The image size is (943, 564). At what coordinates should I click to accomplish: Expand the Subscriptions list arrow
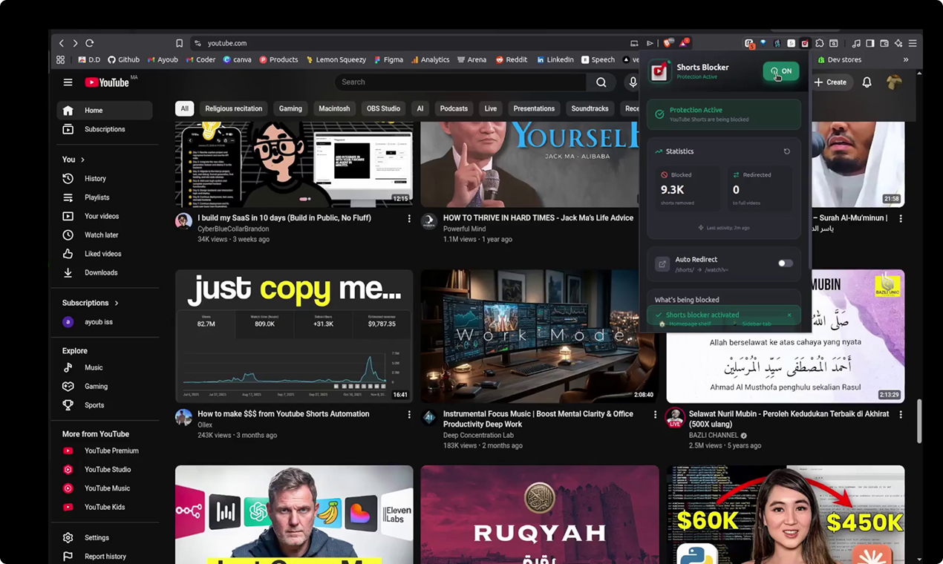(116, 303)
